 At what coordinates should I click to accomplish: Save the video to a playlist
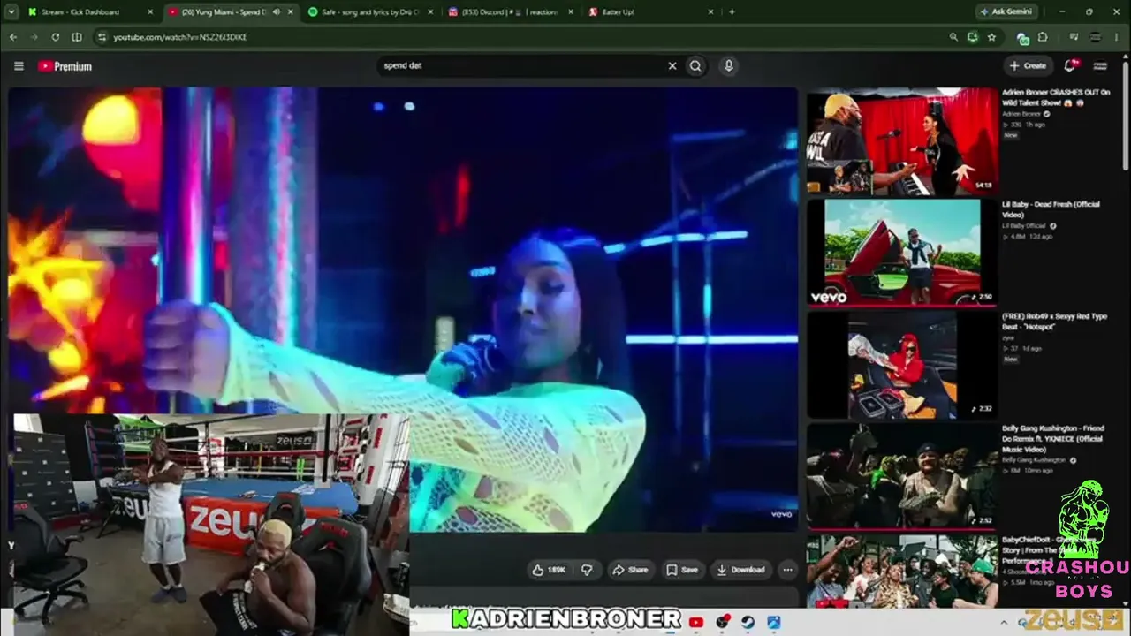tap(682, 570)
